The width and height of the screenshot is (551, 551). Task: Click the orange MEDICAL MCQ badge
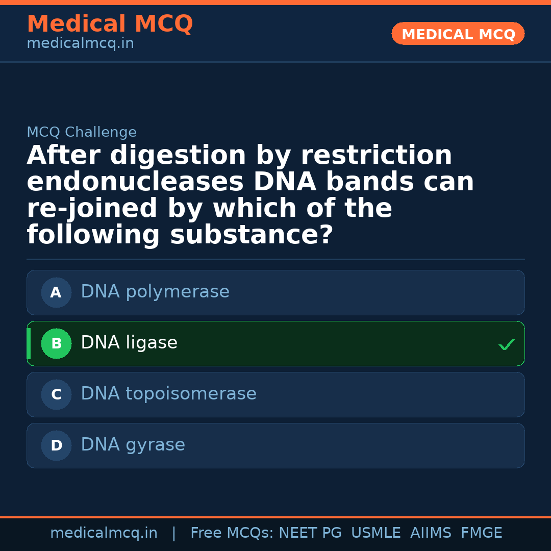click(x=458, y=34)
